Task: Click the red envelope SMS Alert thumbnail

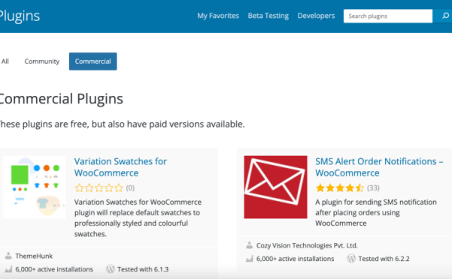Action: click(275, 187)
